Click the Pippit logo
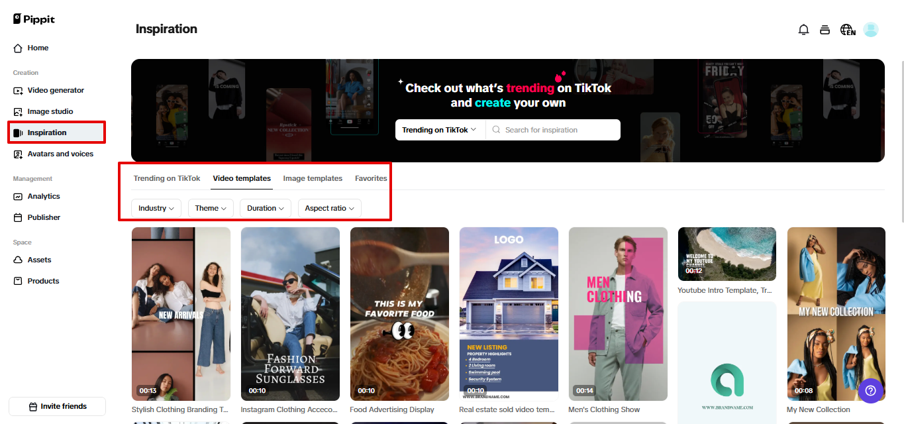Viewport: 904px width, 424px height. [x=34, y=19]
